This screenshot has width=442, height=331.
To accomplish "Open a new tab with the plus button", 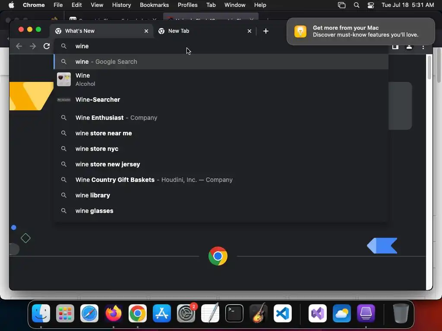I will (x=266, y=31).
